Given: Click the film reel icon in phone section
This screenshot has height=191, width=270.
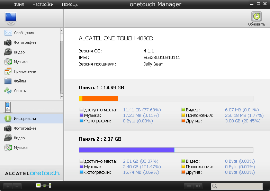Looking at the screenshot, I should pos(8,138).
